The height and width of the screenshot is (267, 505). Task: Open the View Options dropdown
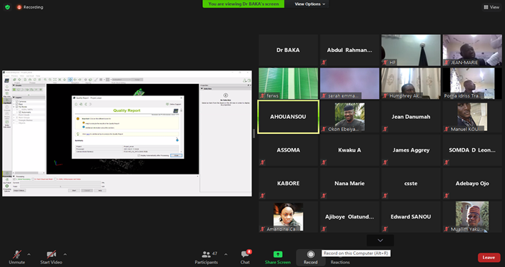tap(310, 4)
